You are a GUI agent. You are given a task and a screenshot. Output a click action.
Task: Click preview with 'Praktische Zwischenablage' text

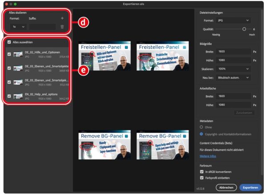(x=162, y=56)
